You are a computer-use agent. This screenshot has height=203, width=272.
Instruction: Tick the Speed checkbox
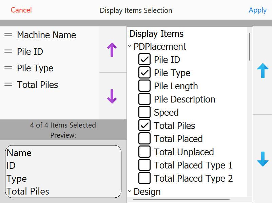tap(144, 112)
